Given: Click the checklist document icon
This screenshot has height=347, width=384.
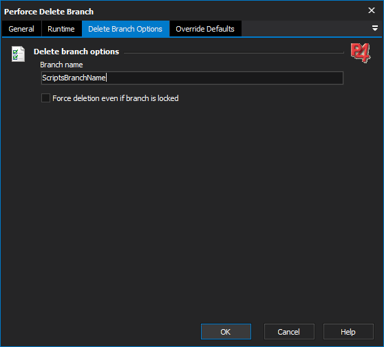Looking at the screenshot, I should tap(18, 54).
